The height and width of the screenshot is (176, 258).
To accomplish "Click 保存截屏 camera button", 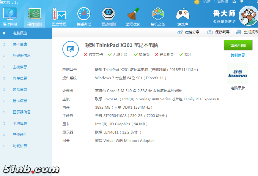I will pyautogui.click(x=219, y=32).
